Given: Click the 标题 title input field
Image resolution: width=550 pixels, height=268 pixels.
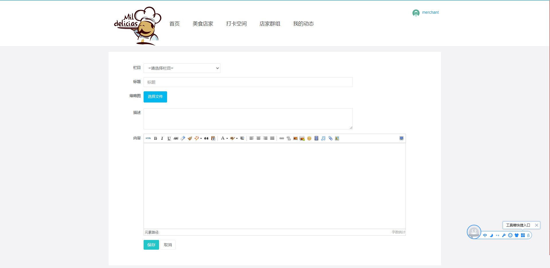Looking at the screenshot, I should point(248,82).
